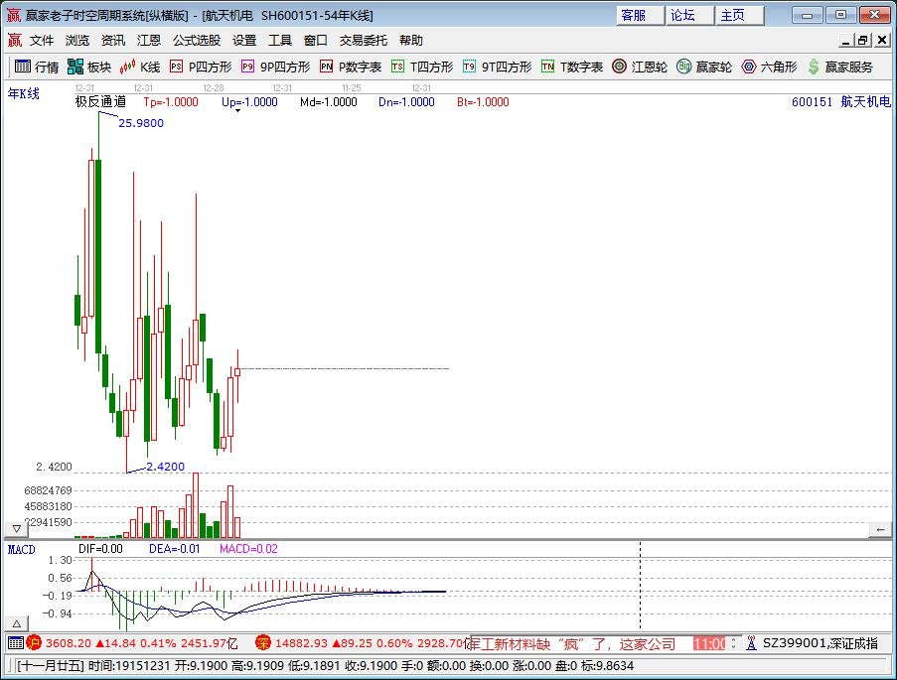
Task: Open the 工具 menu
Action: 280,40
